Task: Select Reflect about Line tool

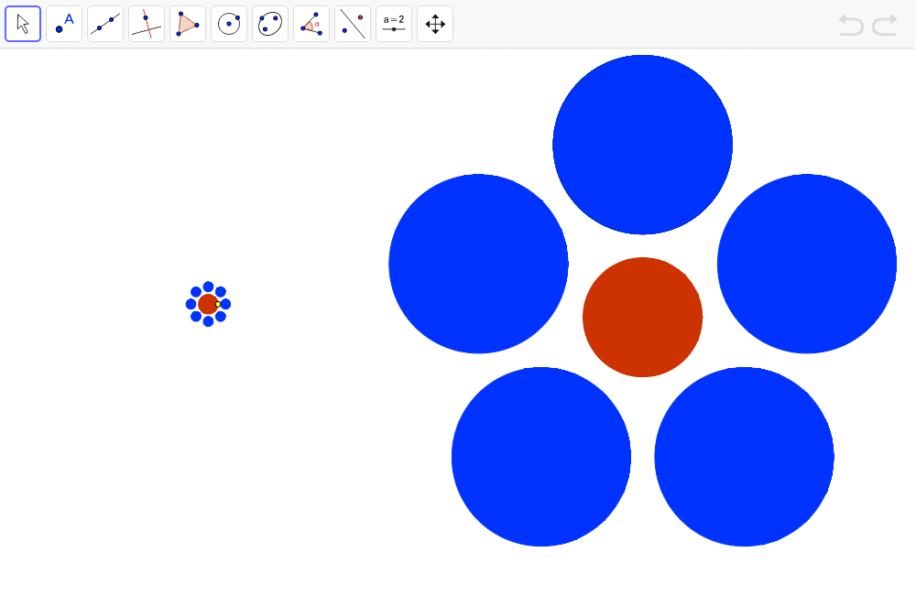Action: click(x=353, y=24)
